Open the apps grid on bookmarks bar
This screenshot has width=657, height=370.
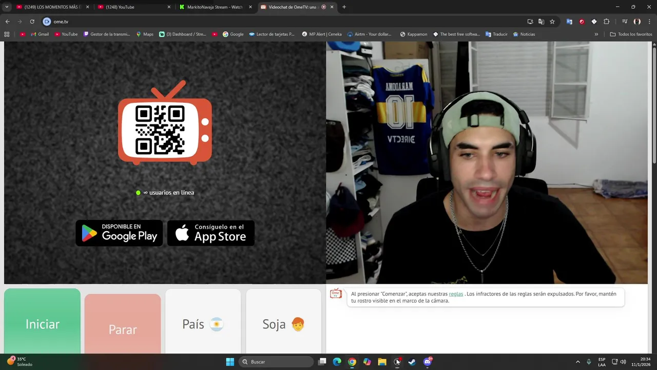tap(7, 34)
